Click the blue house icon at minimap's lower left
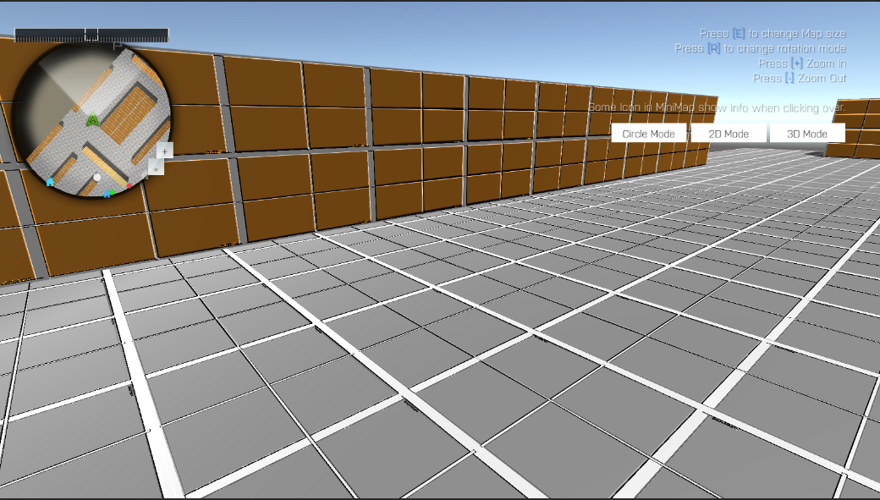The width and height of the screenshot is (880, 500). pyautogui.click(x=50, y=183)
